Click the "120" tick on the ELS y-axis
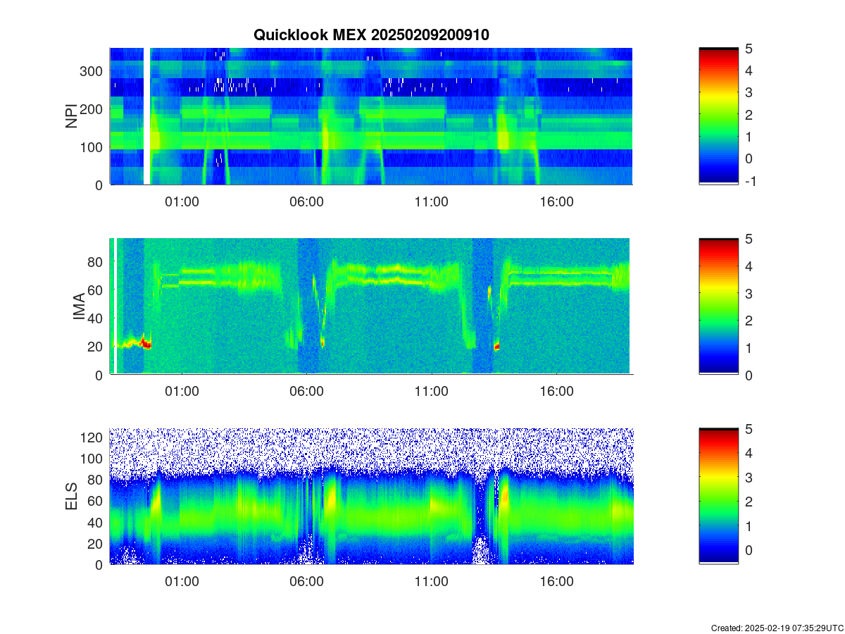Image resolution: width=845 pixels, height=634 pixels. click(x=93, y=437)
